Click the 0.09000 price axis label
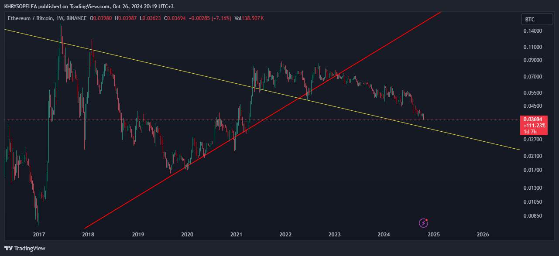The image size is (559, 256). tap(532, 60)
